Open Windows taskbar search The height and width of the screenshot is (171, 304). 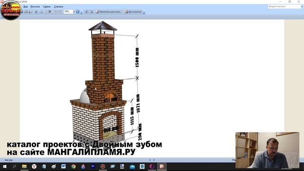(14, 167)
